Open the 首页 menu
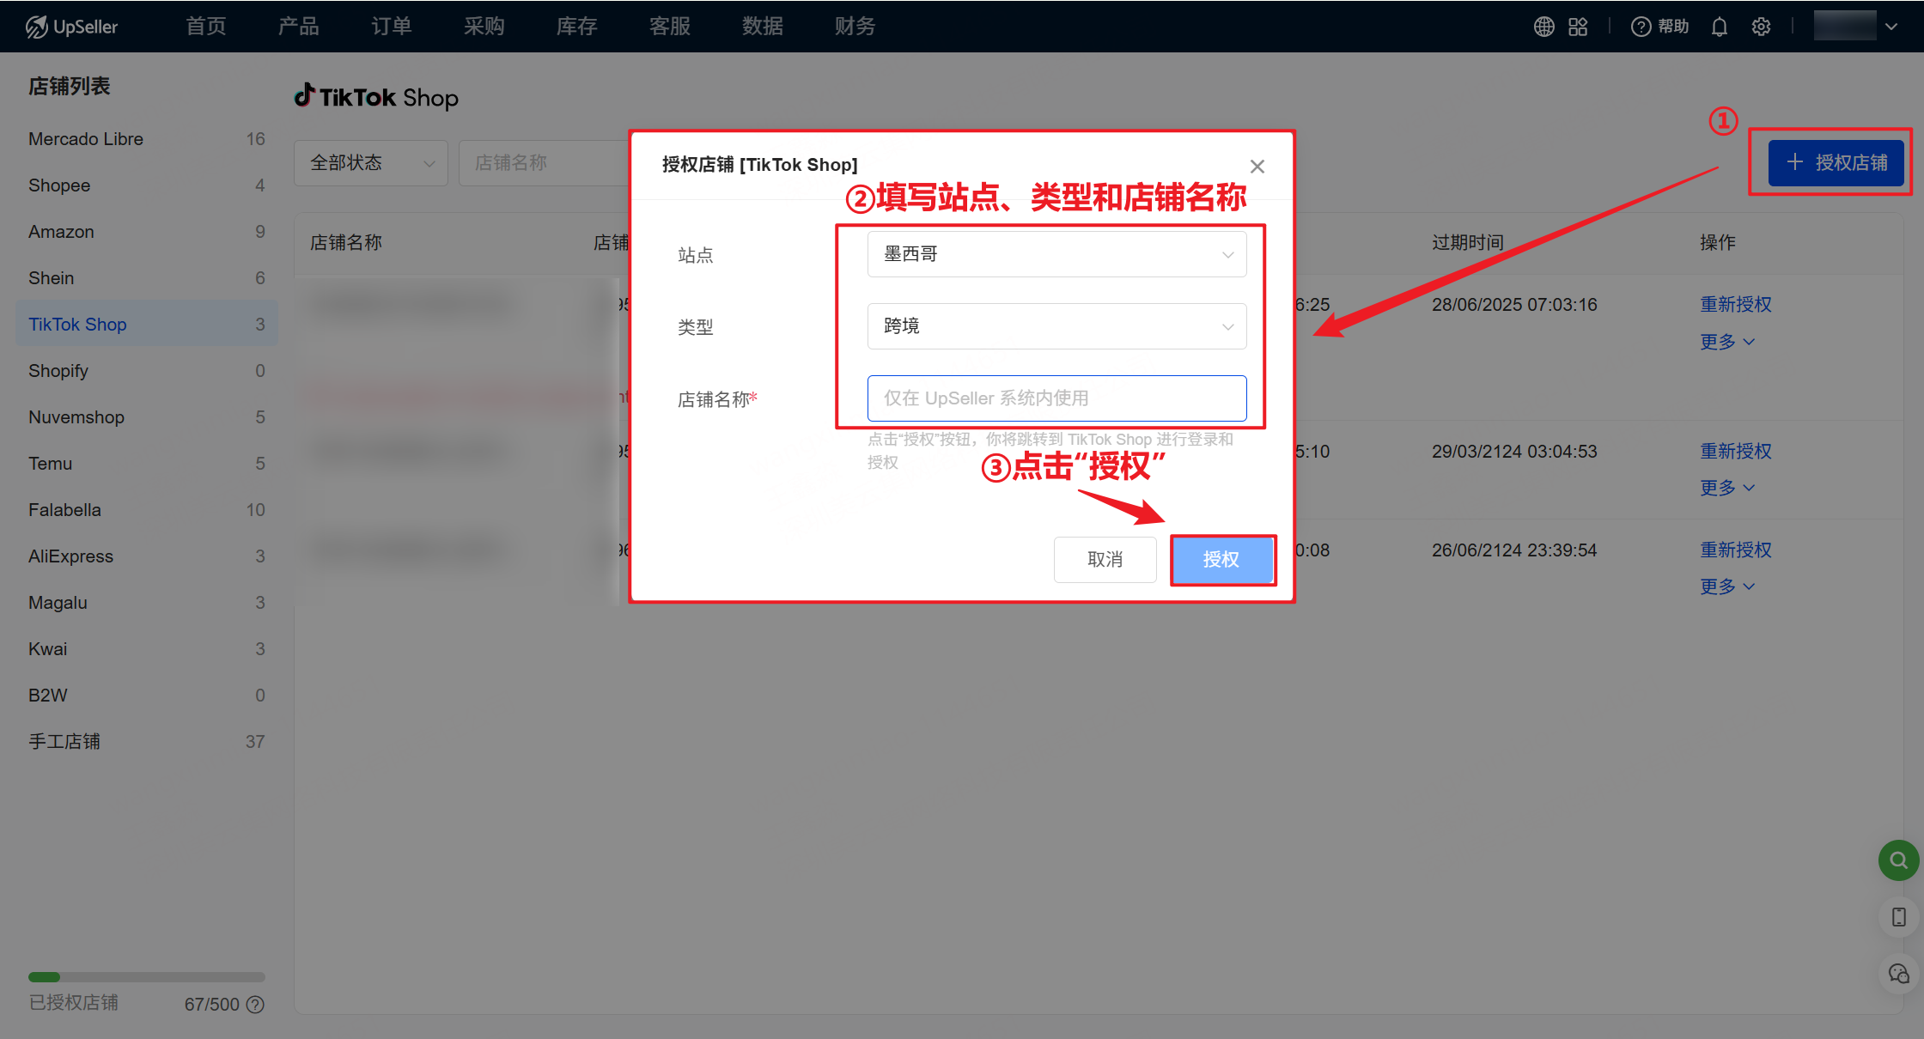The image size is (1924, 1039). click(206, 27)
